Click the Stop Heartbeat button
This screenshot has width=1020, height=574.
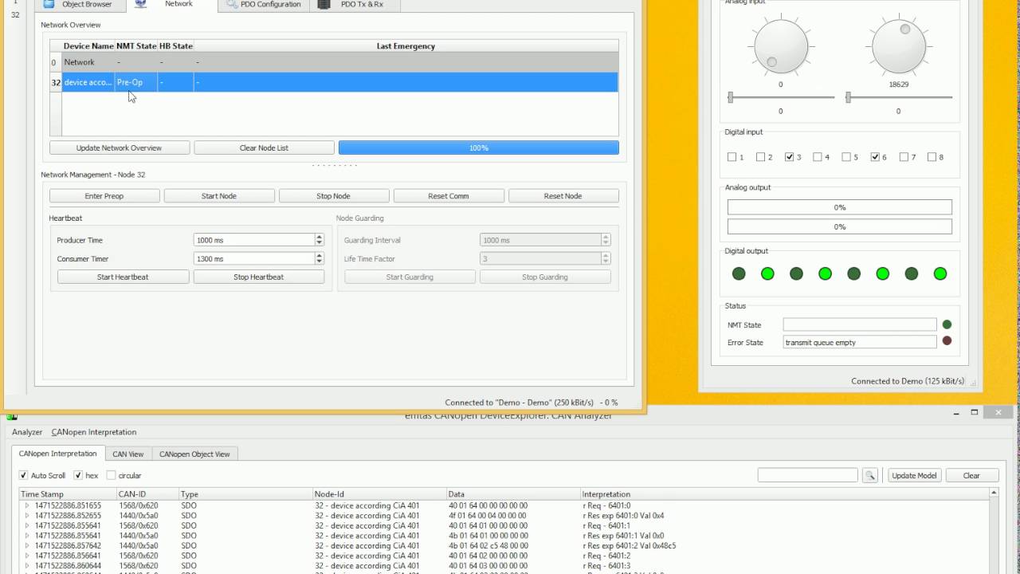coord(259,277)
